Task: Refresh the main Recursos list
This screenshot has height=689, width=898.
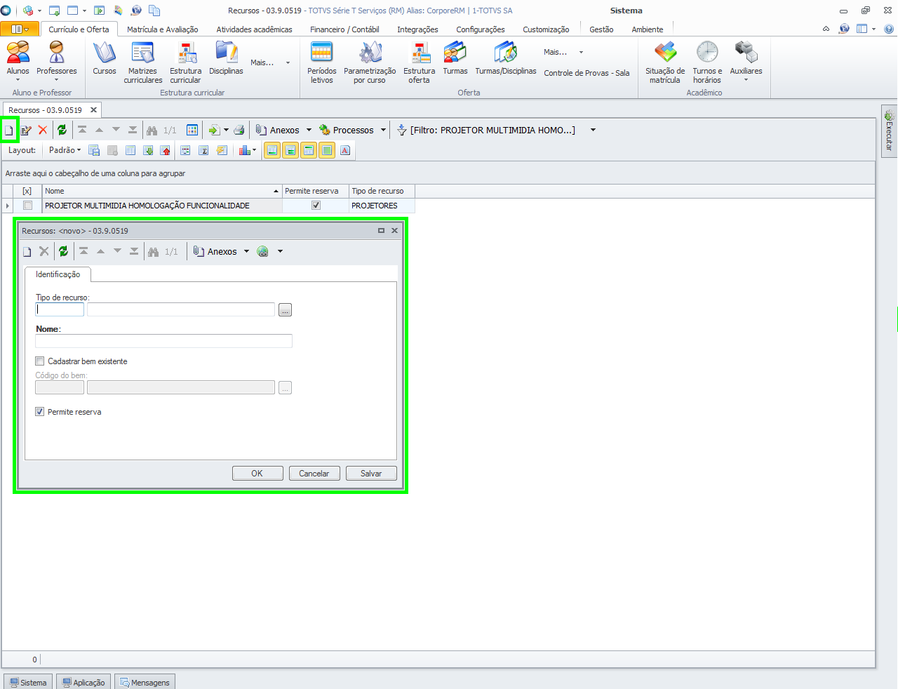Action: [x=62, y=130]
